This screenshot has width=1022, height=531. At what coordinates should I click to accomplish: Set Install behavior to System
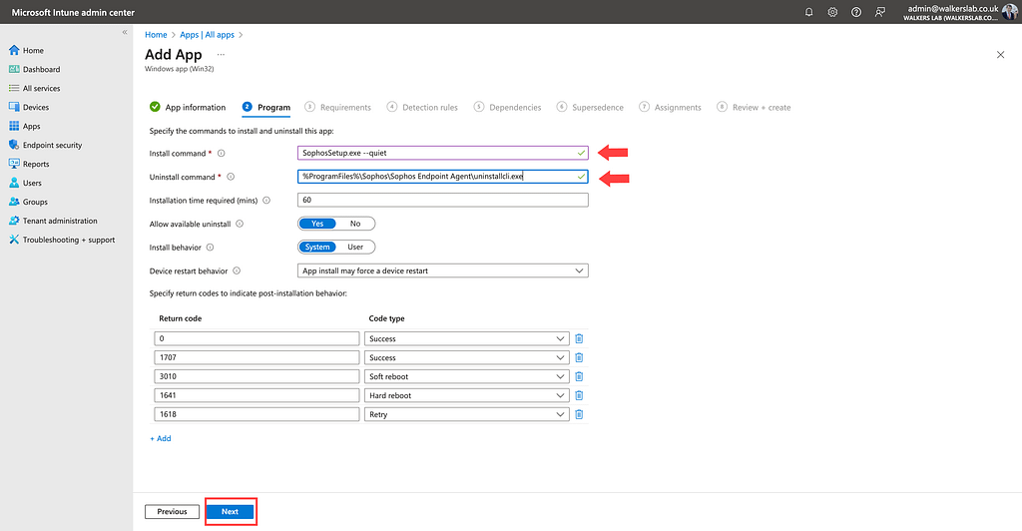[x=317, y=247]
